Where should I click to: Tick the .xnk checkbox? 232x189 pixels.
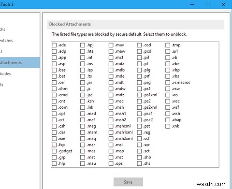tap(168, 126)
